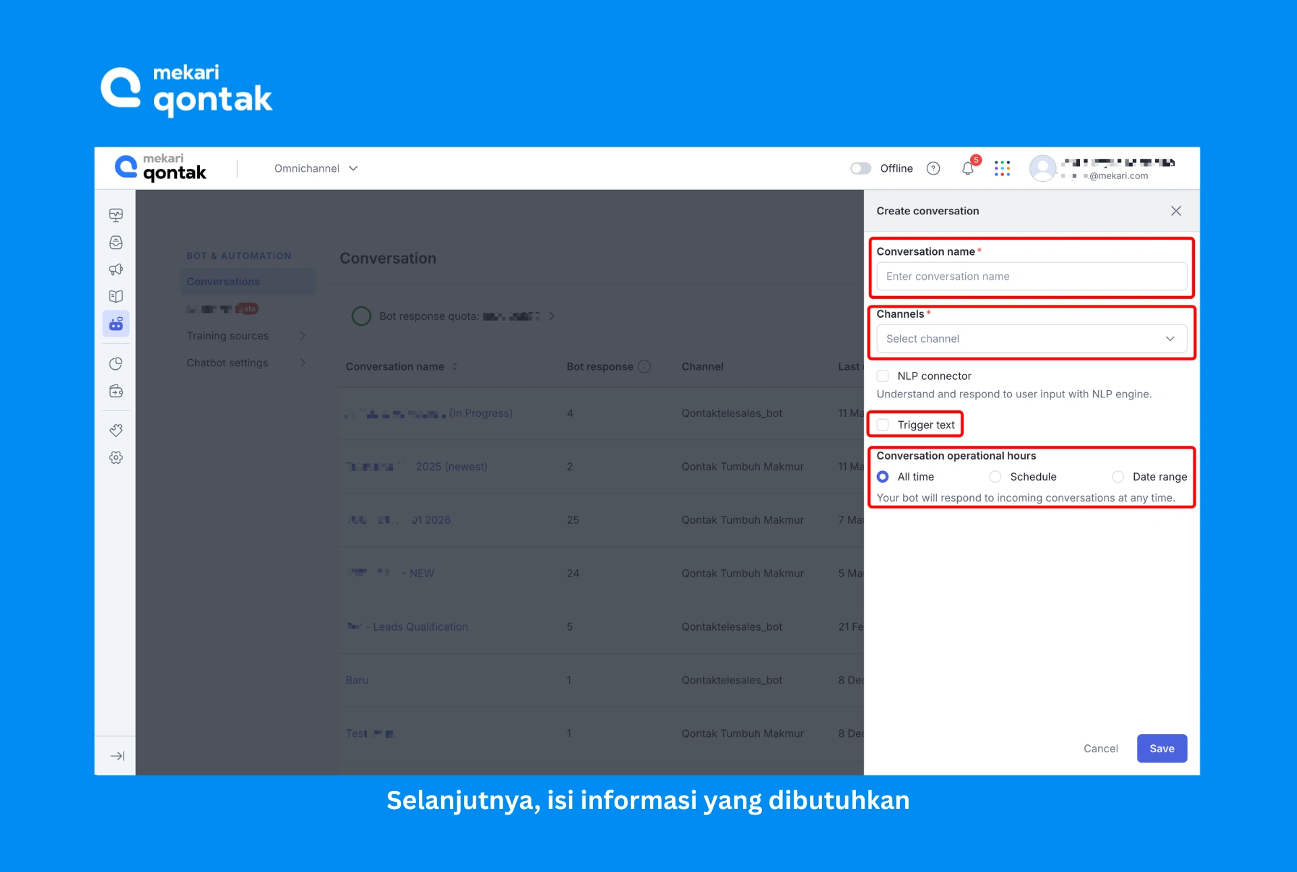Screen dimensions: 1297x872
Task: Expand the Training sources menu item
Action: [247, 335]
